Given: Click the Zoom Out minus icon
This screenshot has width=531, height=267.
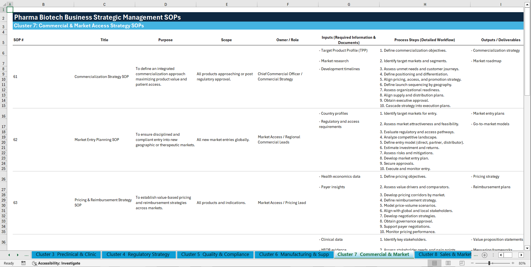Looking at the screenshot, I should pos(472,263).
